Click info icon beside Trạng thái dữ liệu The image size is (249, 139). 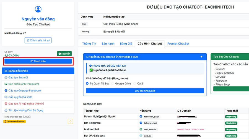[x=90, y=66]
